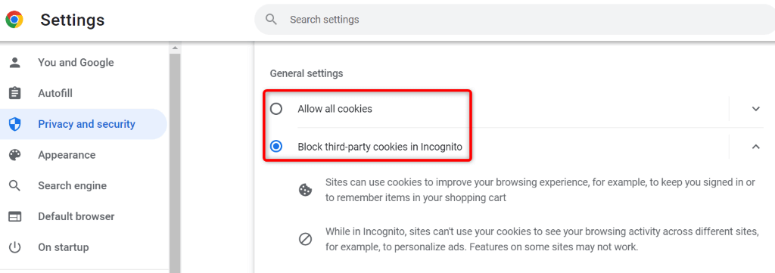Expand the Allow all cookies details chevron

755,109
